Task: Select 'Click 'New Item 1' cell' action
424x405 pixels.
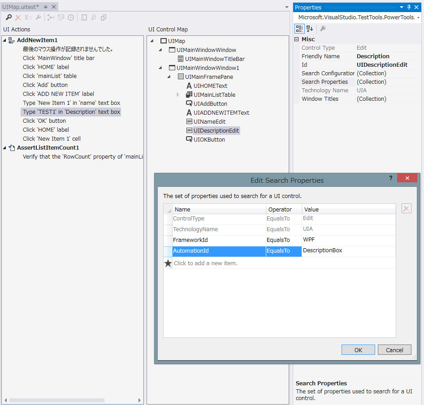Action: coord(52,138)
